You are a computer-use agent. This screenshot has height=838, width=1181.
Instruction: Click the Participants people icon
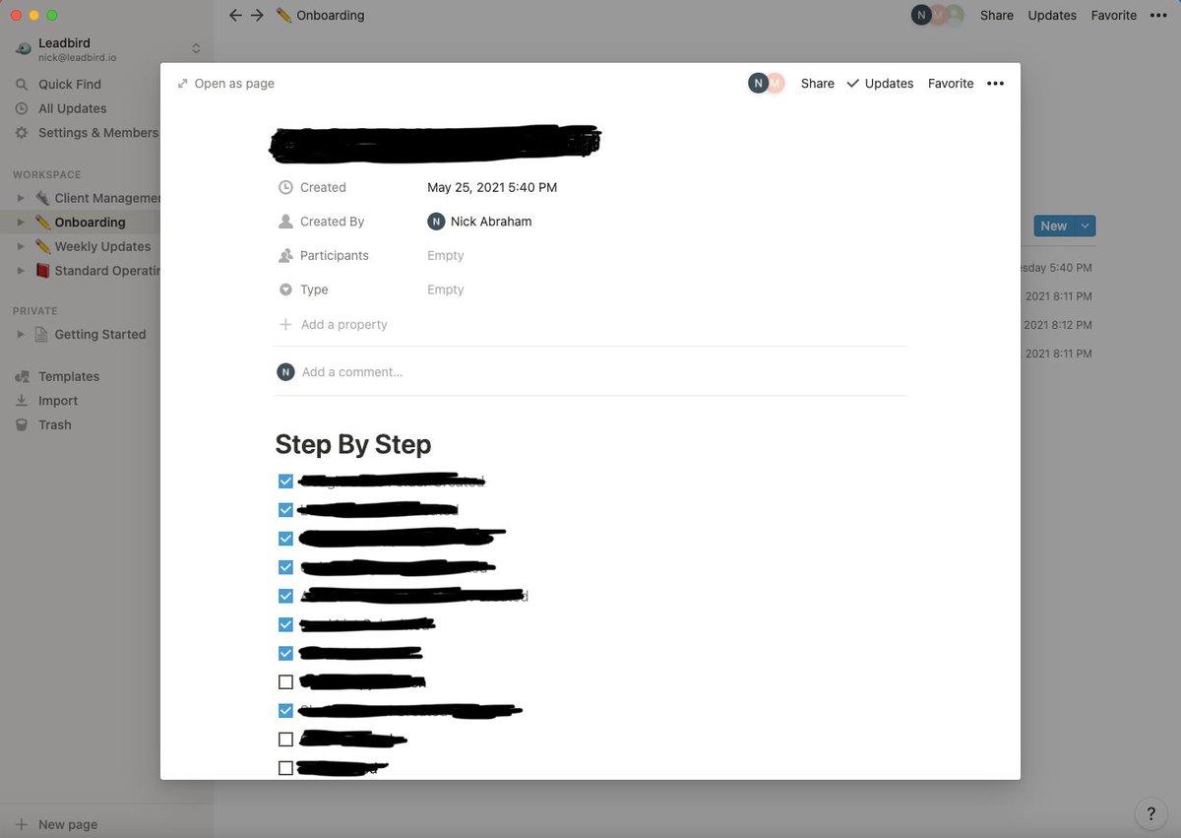click(x=285, y=255)
